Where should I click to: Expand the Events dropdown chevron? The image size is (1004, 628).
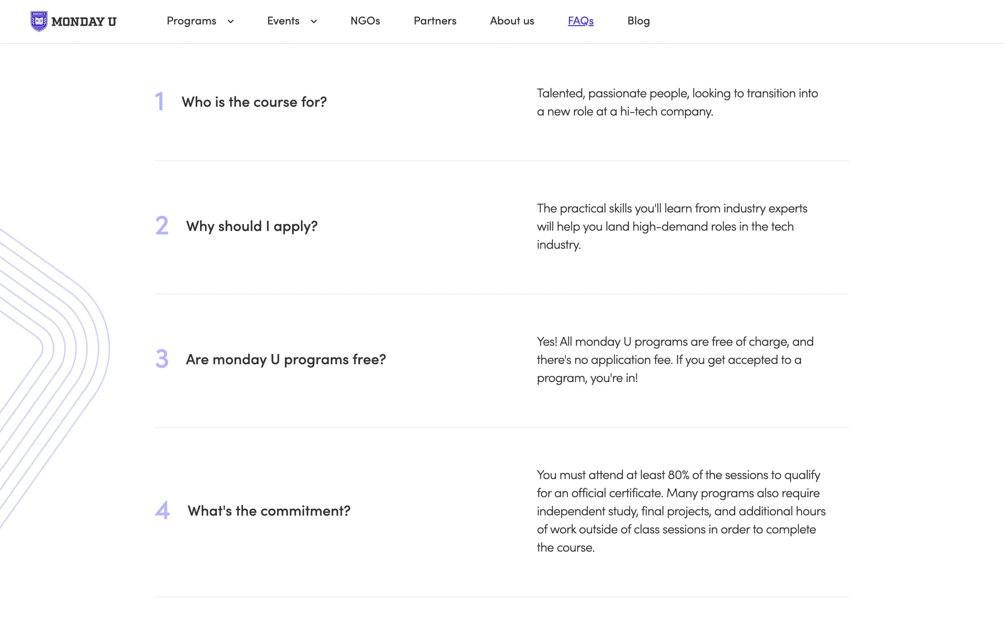point(314,21)
